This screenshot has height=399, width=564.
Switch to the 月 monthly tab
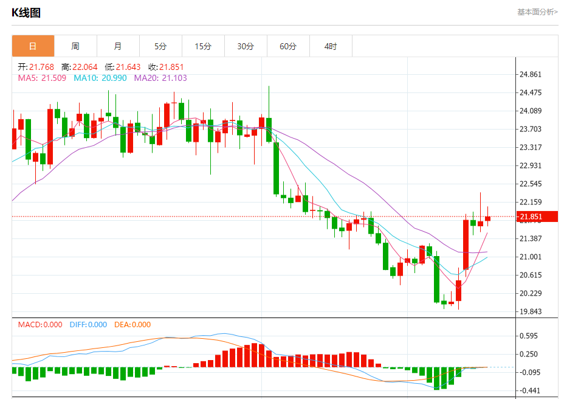point(118,46)
